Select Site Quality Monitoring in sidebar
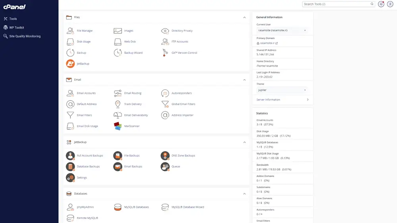 pos(25,36)
